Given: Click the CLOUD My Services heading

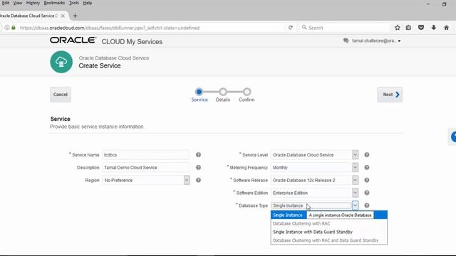Looking at the screenshot, I should (132, 41).
